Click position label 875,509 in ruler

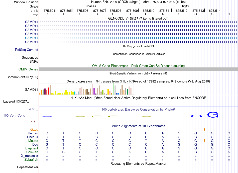(132, 11)
